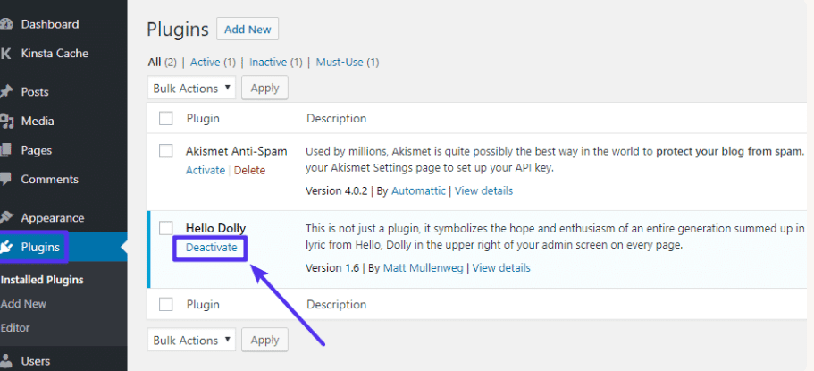814x371 pixels.
Task: Click the top Apply button
Action: point(264,89)
